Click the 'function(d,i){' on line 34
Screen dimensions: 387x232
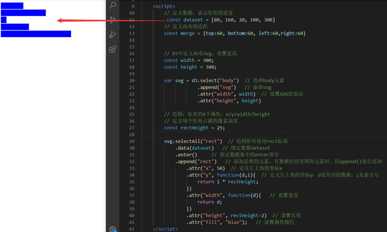[x=236, y=175]
